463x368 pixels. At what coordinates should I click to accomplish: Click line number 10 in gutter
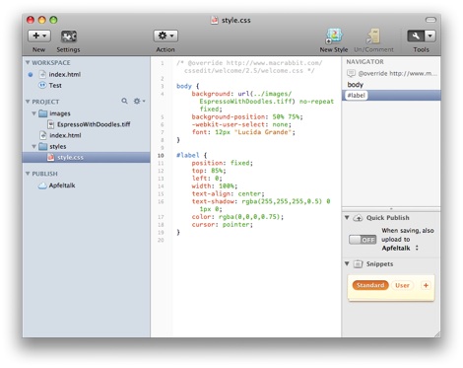point(161,155)
